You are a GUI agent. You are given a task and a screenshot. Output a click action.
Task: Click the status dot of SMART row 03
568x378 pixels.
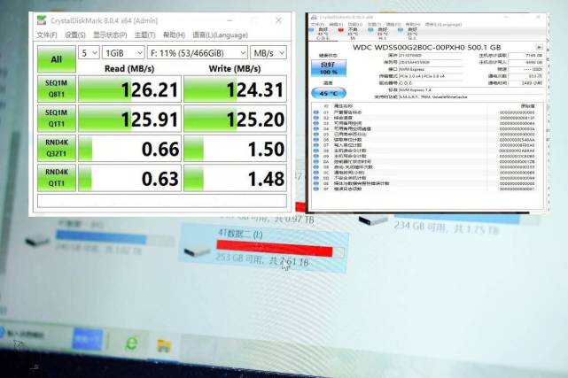(x=316, y=123)
